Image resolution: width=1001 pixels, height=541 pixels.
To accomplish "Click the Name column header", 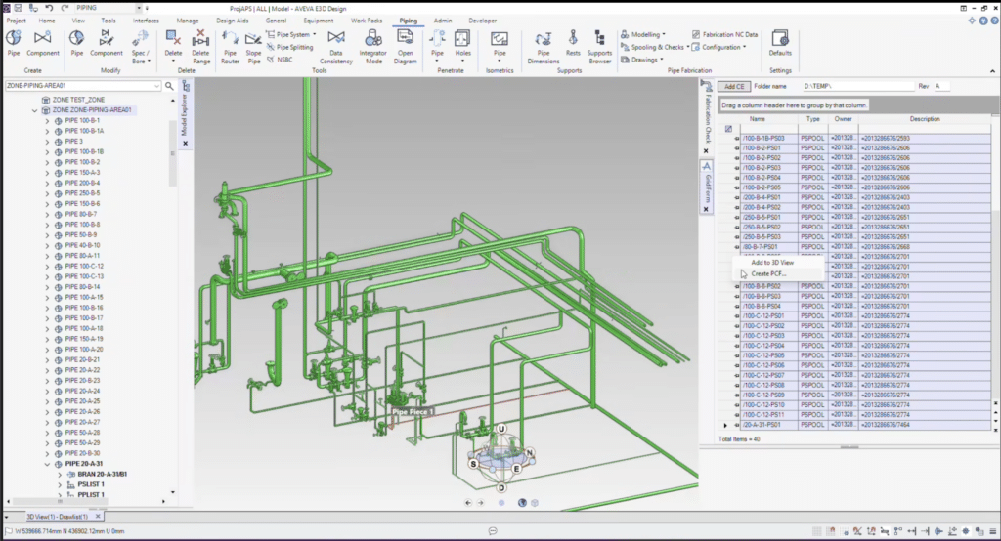I will pos(758,119).
